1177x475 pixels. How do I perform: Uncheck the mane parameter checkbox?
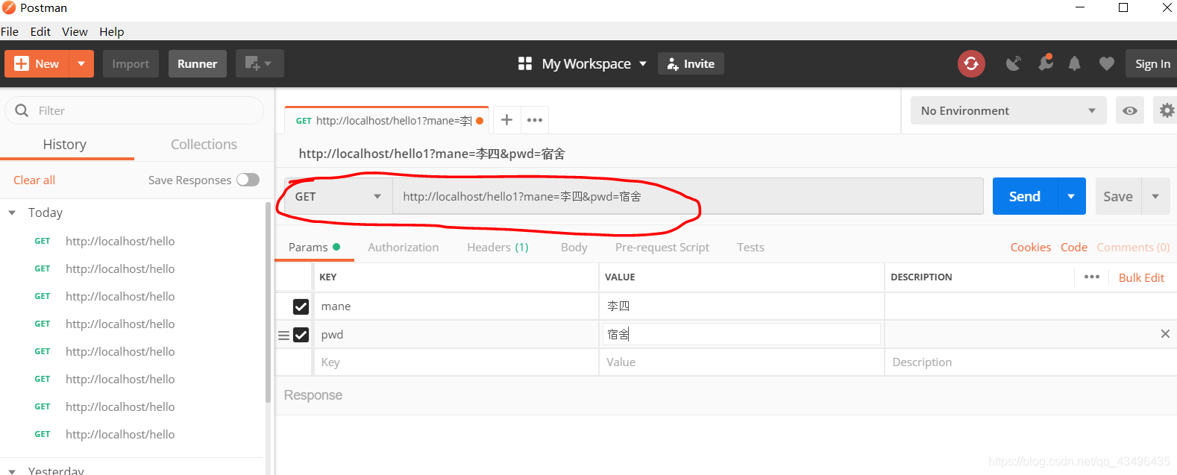click(301, 306)
